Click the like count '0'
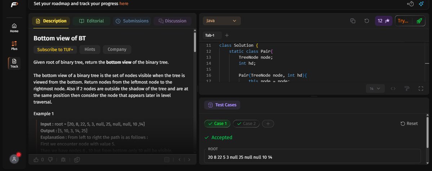Screen dimensions: 432x171 (43, 160)
